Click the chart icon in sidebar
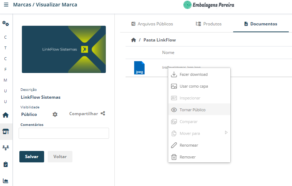This screenshot has width=292, height=186. pos(6,181)
